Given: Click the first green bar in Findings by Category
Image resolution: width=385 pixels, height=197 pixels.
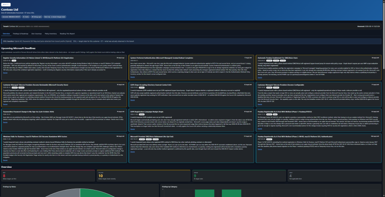Looking at the screenshot, I should coord(205,193).
